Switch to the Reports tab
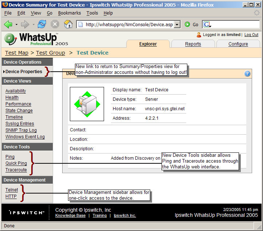This screenshot has height=231, width=263. [193, 44]
